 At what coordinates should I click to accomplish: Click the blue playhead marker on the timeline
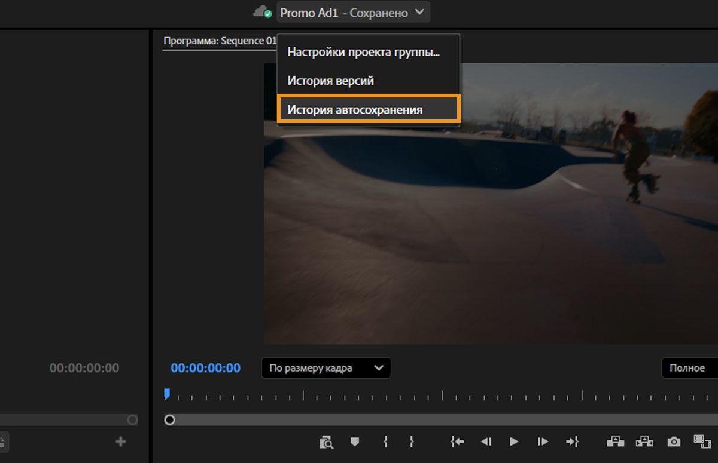pos(168,393)
